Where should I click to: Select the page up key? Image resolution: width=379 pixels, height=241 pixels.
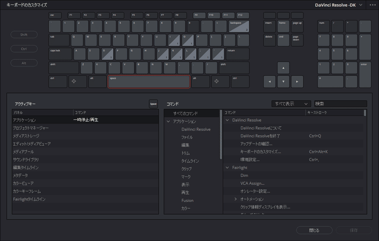tap(297, 27)
